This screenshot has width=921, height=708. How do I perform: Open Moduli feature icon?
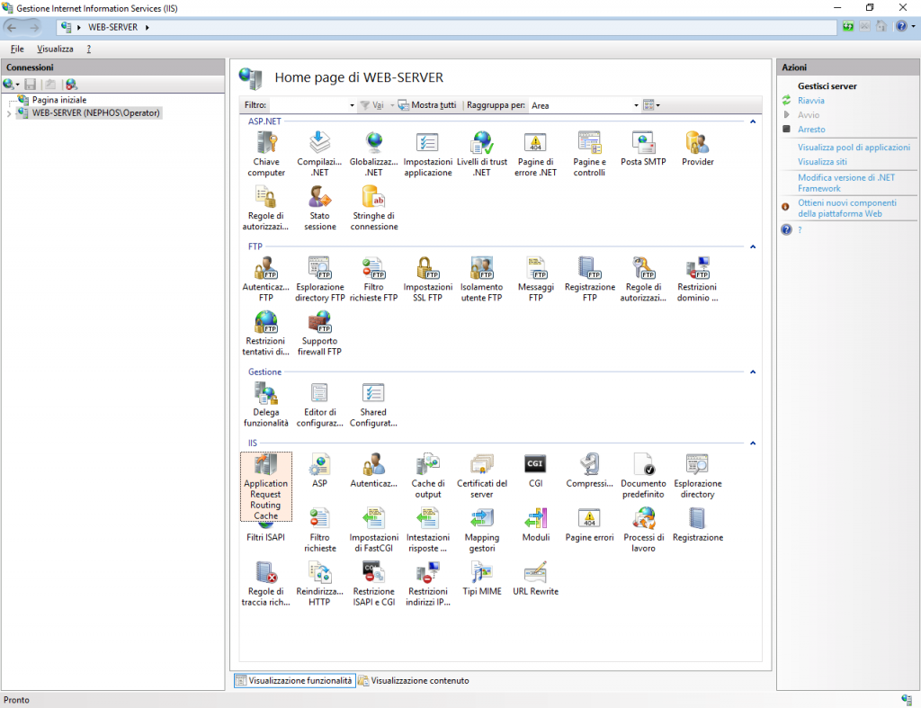tap(536, 524)
